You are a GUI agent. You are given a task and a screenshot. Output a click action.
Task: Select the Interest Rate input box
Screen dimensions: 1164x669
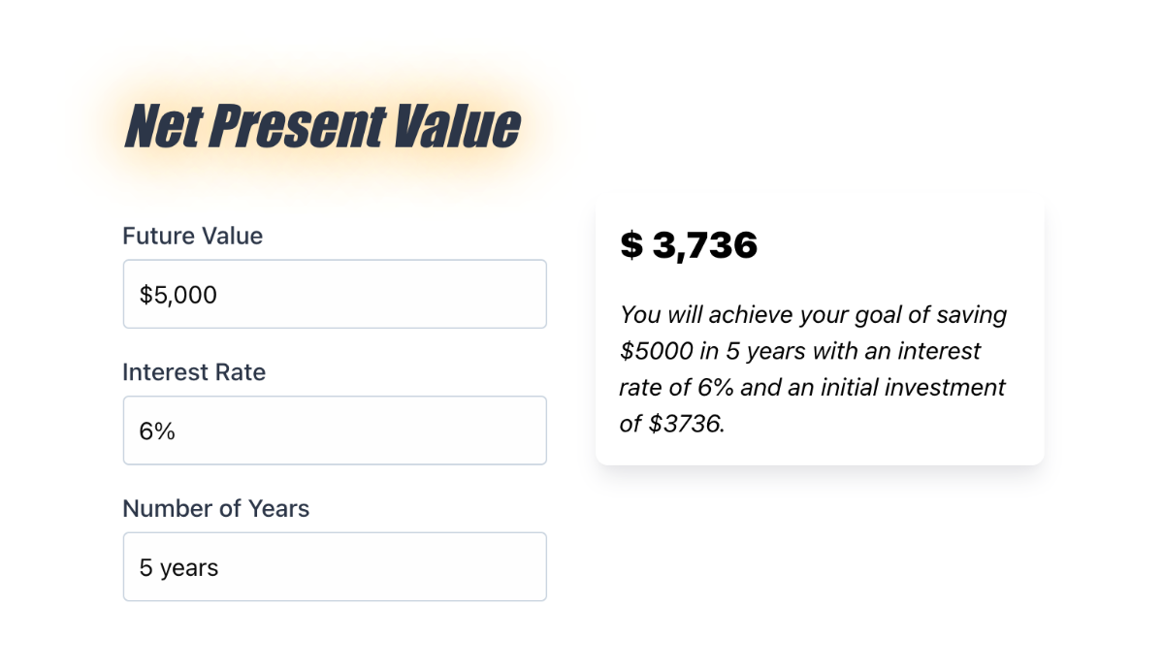coord(335,430)
